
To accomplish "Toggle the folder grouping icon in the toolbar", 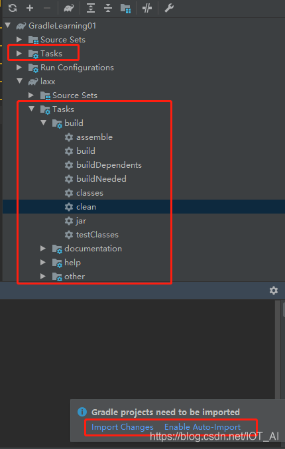I will coord(125,9).
